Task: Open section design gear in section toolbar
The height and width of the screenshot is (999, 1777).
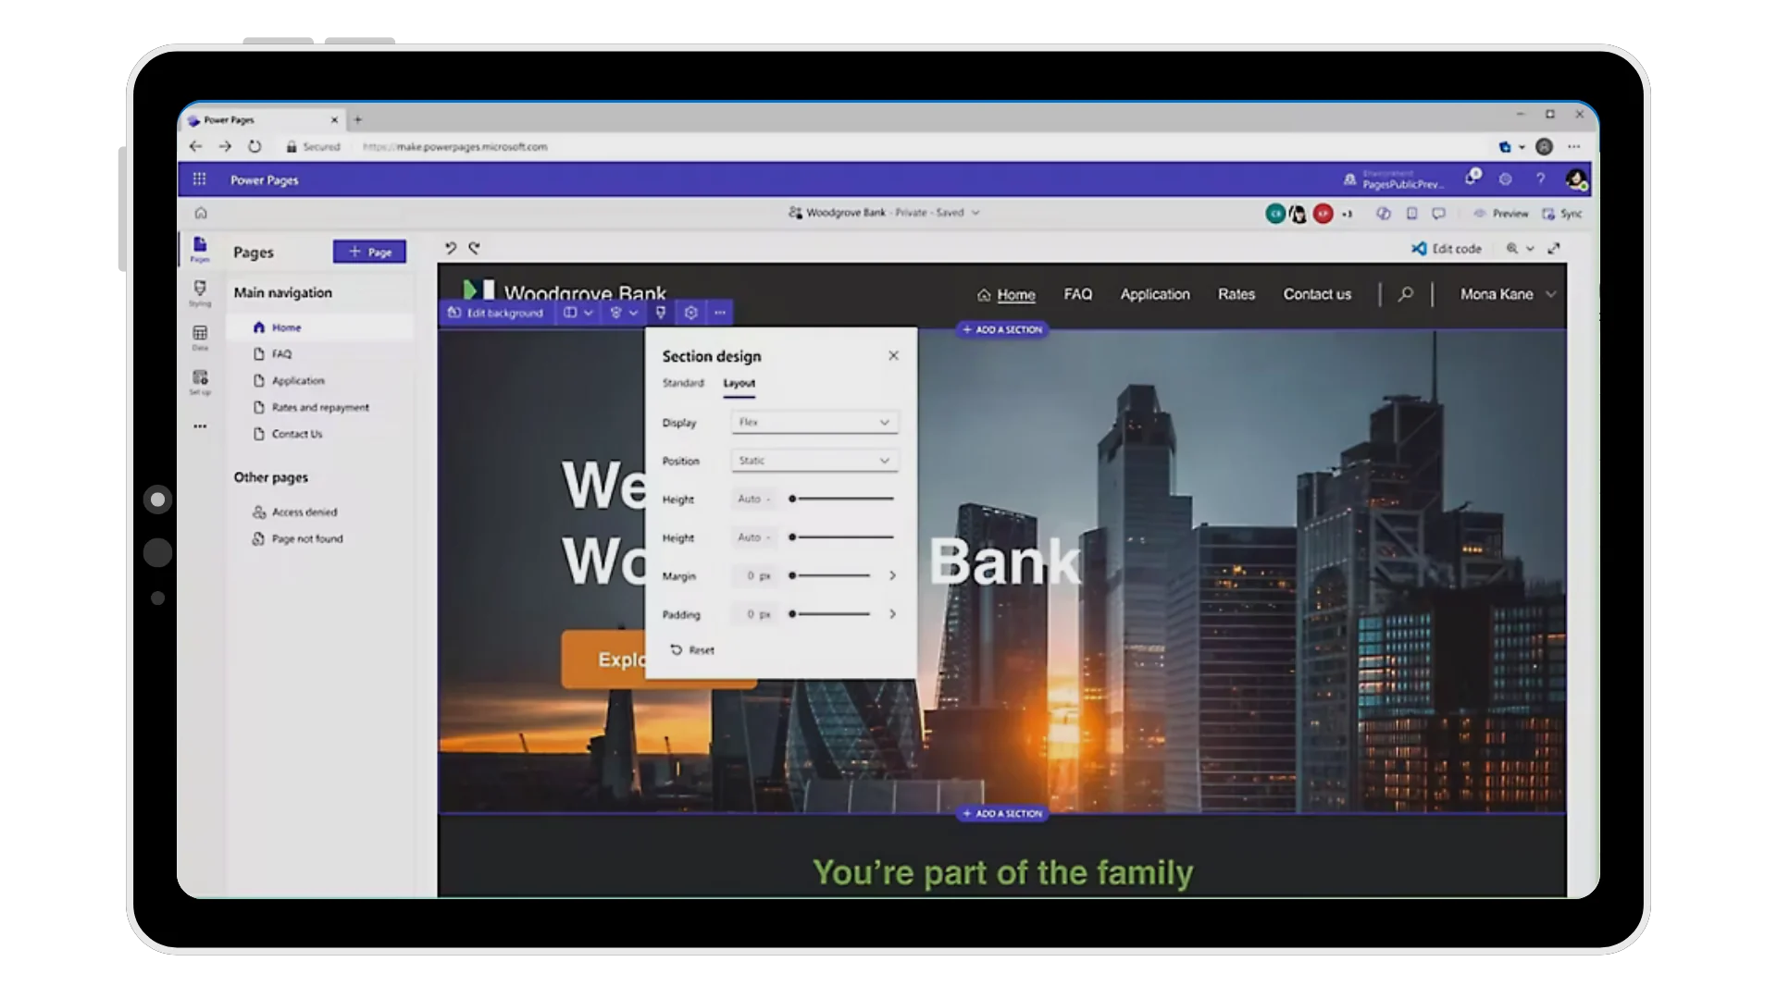Action: pyautogui.click(x=690, y=313)
